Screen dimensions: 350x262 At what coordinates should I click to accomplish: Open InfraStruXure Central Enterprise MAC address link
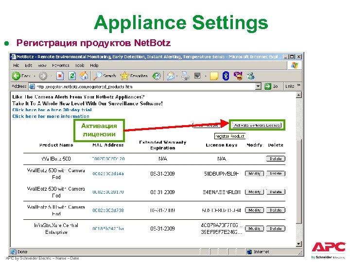(x=108, y=229)
